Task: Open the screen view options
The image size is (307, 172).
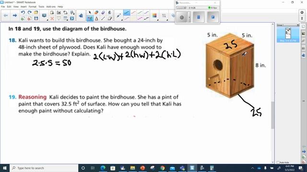Action: [x=44, y=16]
